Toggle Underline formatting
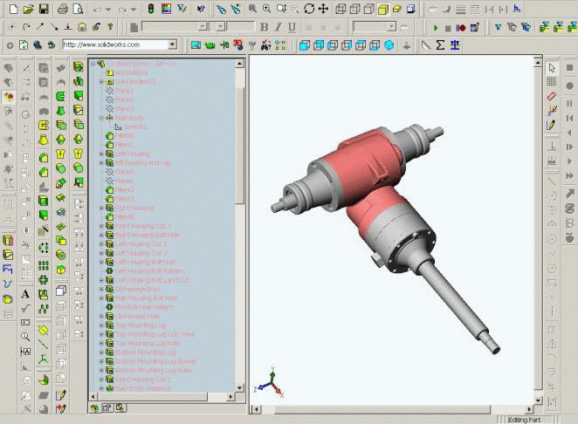578x424 pixels. click(292, 27)
